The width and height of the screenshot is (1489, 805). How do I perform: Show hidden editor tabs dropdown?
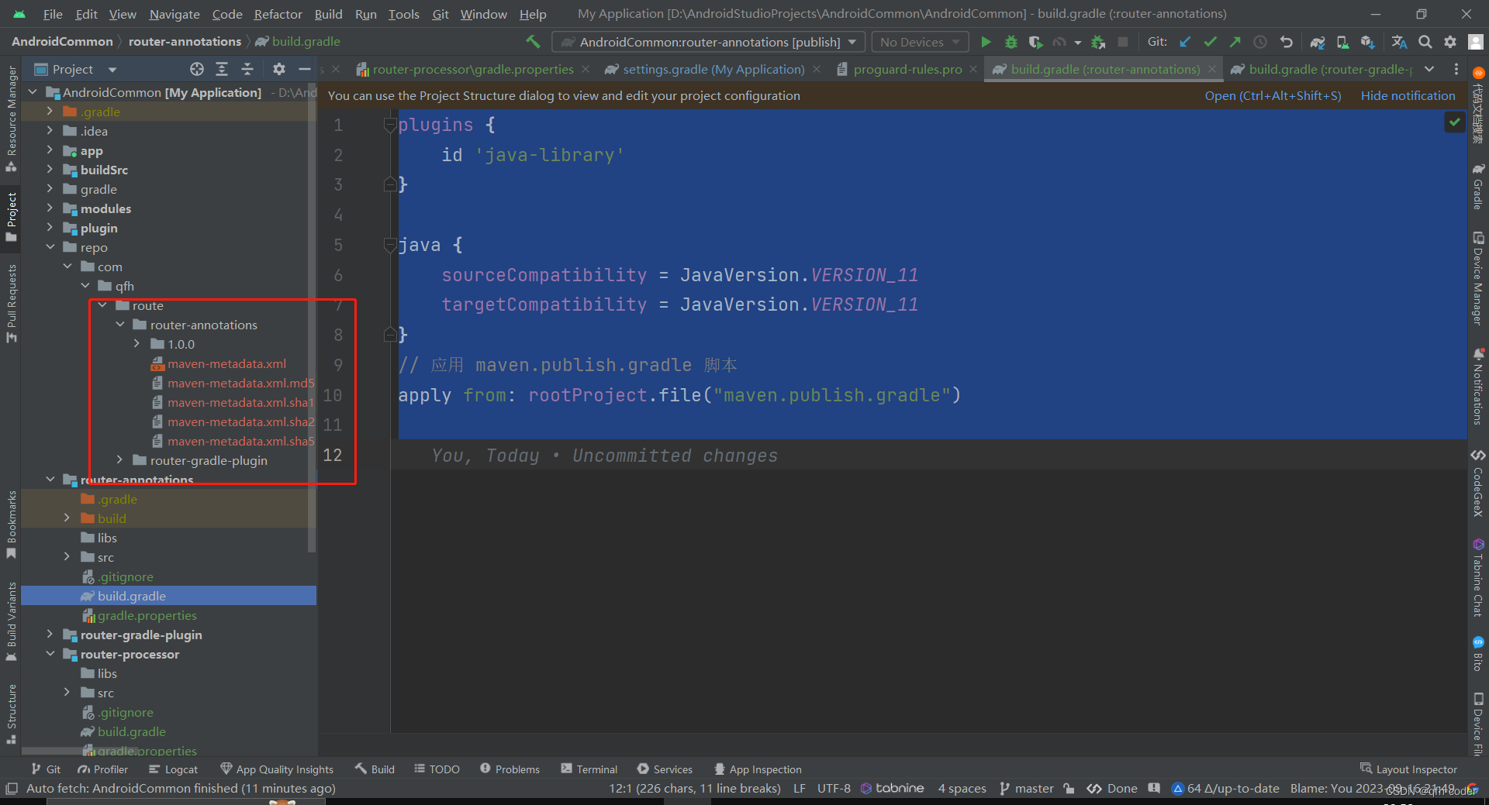[1429, 69]
